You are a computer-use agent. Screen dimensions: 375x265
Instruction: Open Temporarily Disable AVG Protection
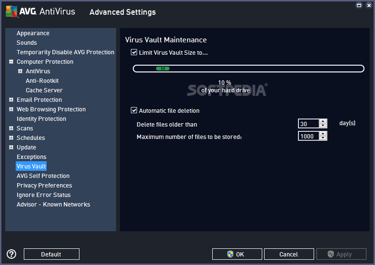click(x=65, y=52)
